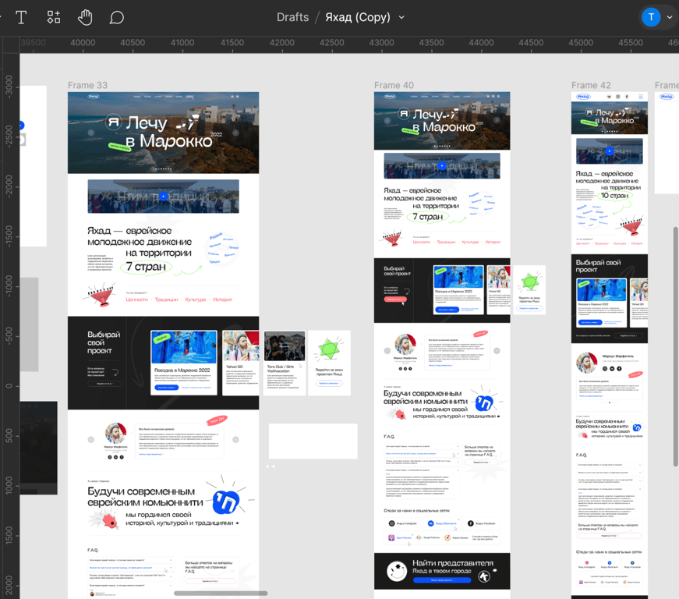Click the Культура link in Frame 33
The height and width of the screenshot is (599, 679).
coord(196,299)
